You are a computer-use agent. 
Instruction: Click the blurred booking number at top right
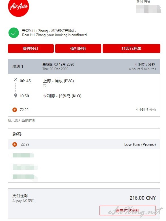[148, 9]
